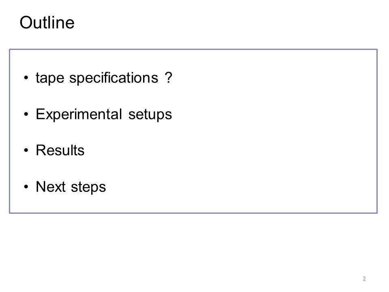Viewport: 389px width, 292px height.
Task: Click the word "Experimental"
Action: [x=79, y=114]
